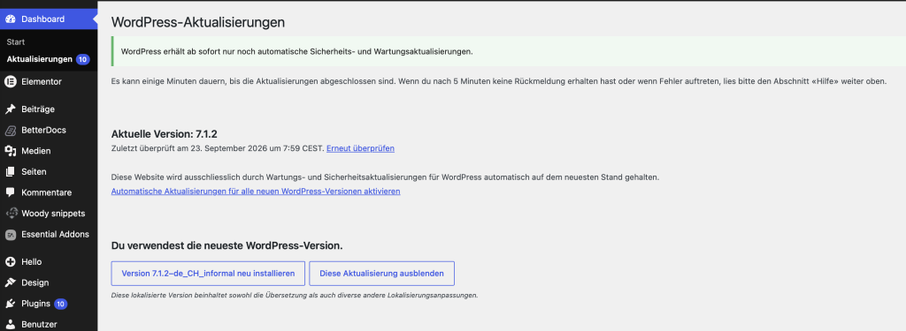Image resolution: width=906 pixels, height=331 pixels.
Task: Click the Erneut überprüfen link
Action: click(361, 148)
